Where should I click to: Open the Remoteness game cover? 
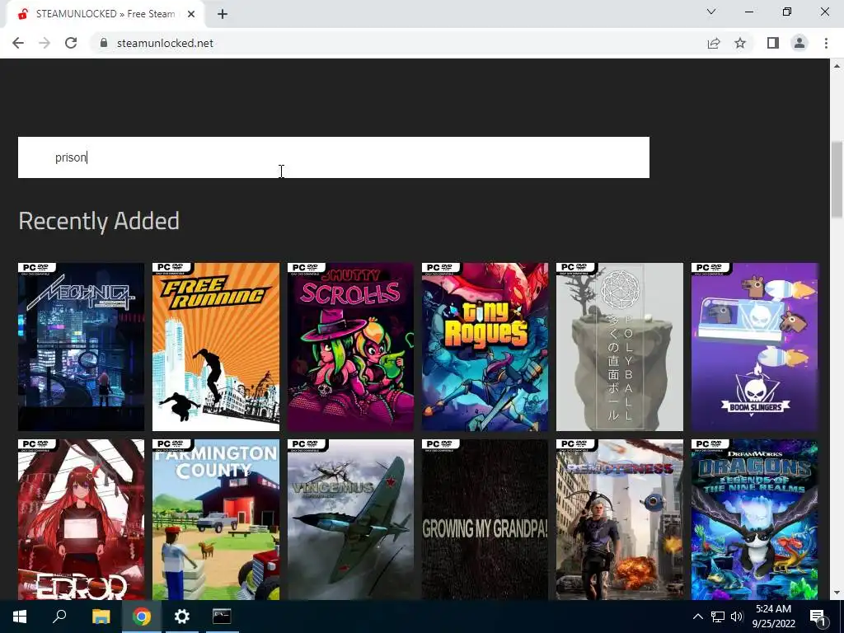click(x=620, y=519)
